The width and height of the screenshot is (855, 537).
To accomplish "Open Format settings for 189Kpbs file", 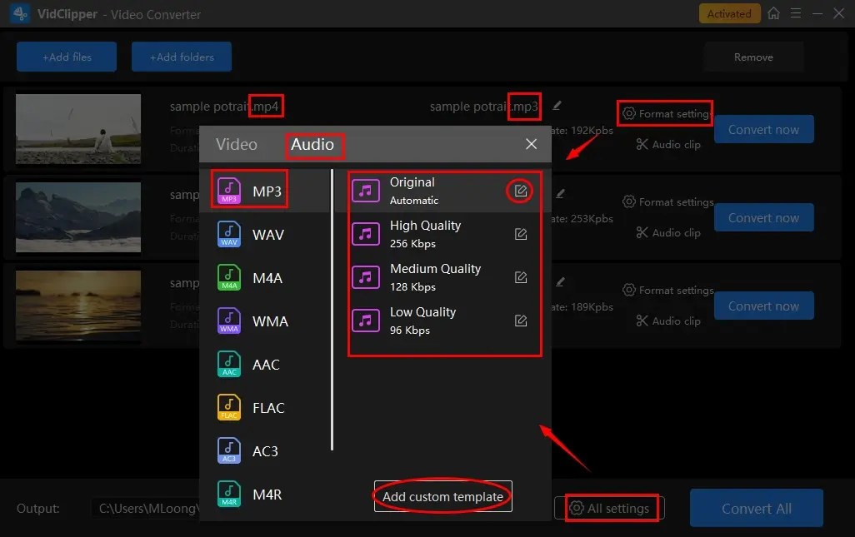I will (x=668, y=290).
